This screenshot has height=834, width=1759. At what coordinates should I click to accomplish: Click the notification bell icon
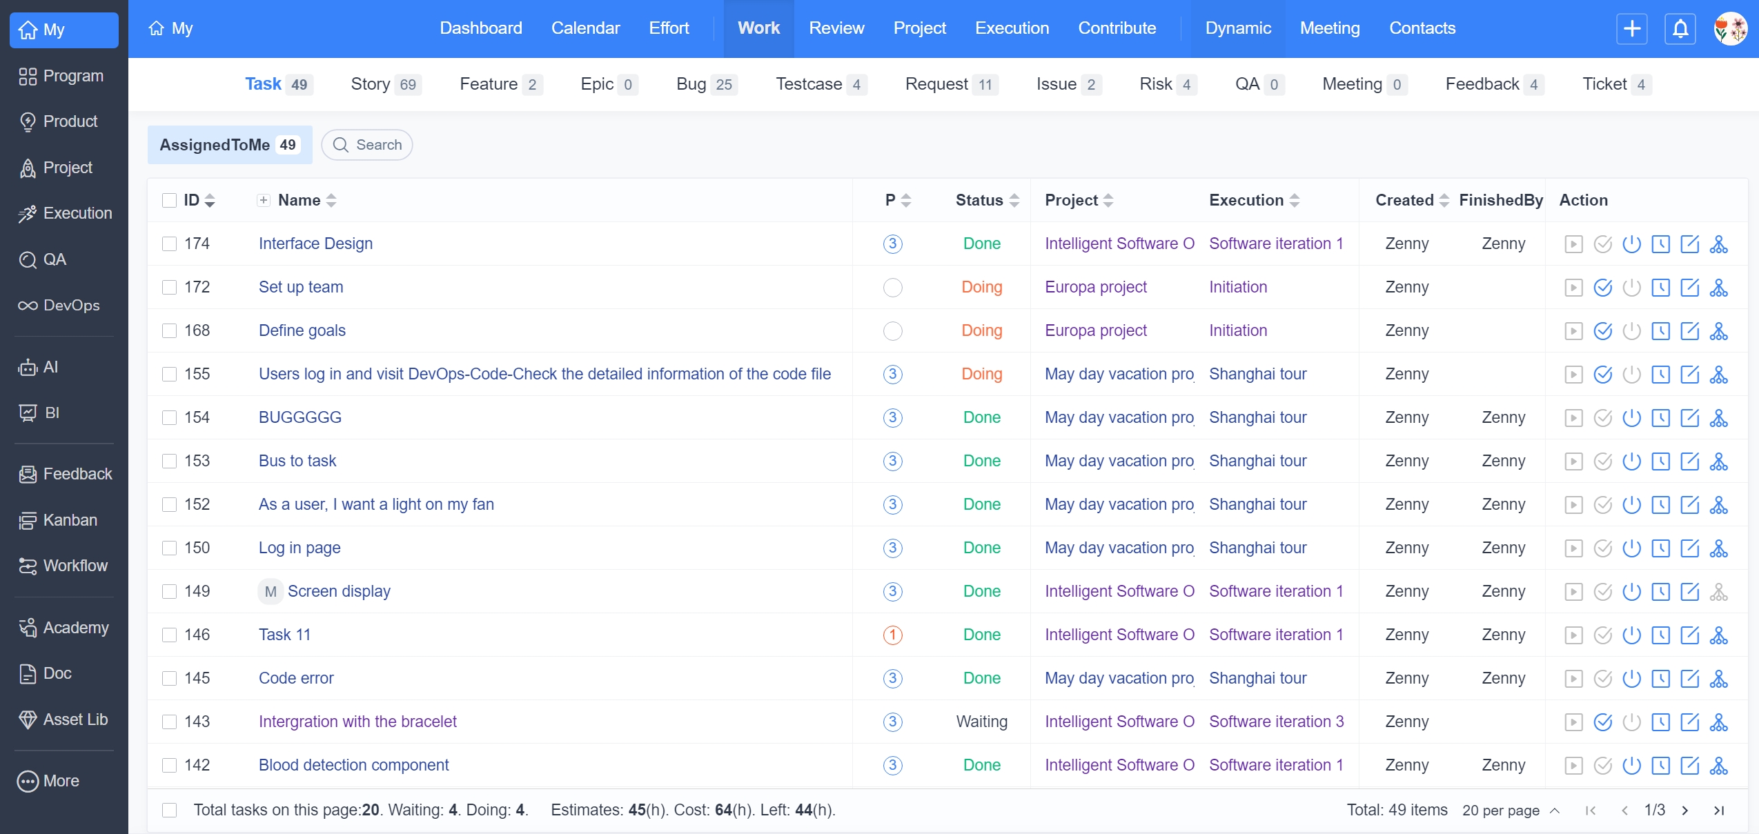coord(1680,29)
